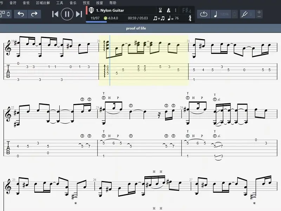
Task: Toggle the metronome
Action: click(169, 11)
